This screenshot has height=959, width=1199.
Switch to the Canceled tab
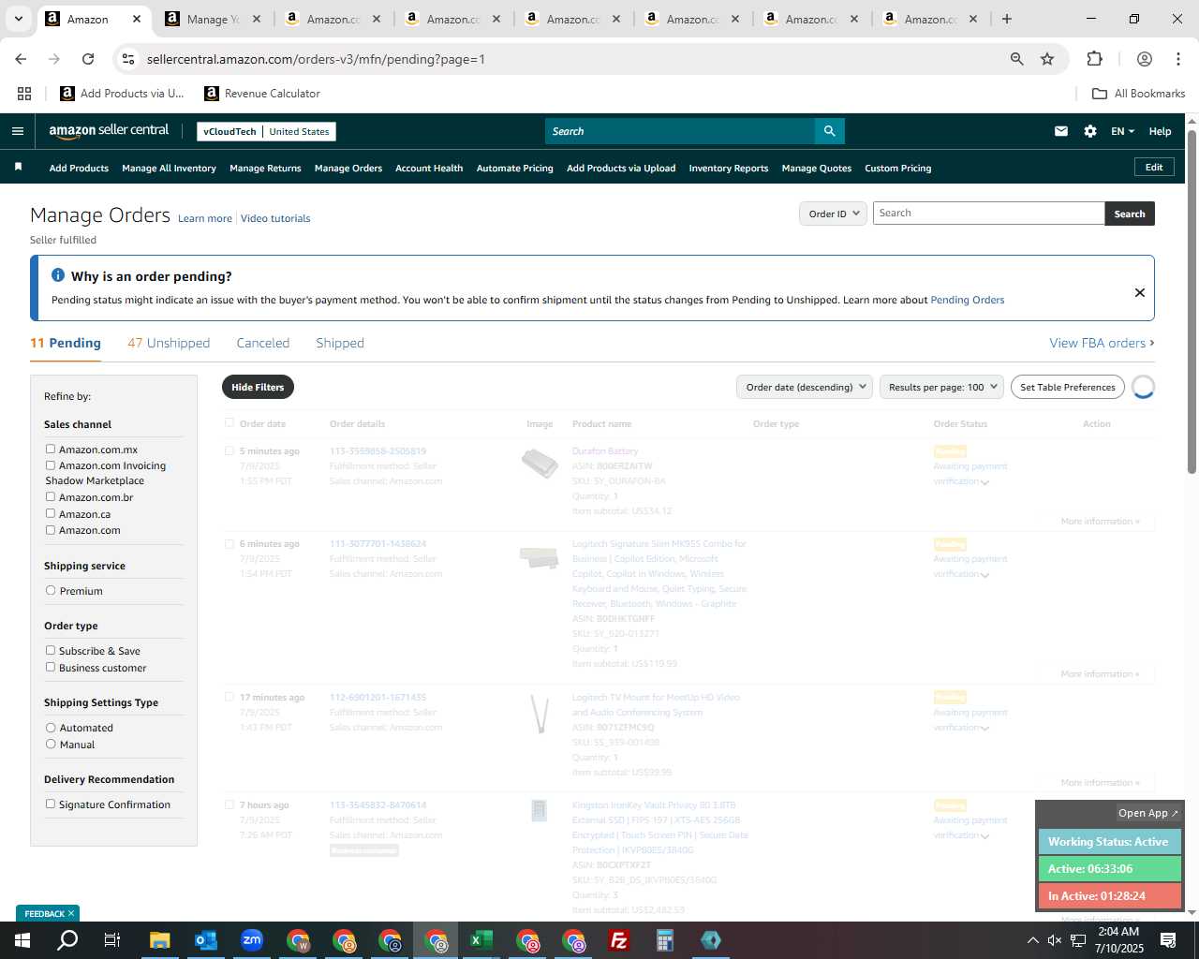point(263,343)
